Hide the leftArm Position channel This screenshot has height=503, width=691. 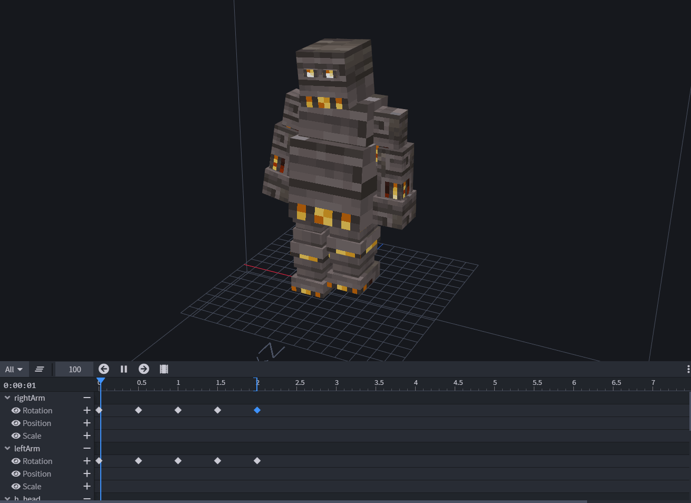[x=16, y=474]
